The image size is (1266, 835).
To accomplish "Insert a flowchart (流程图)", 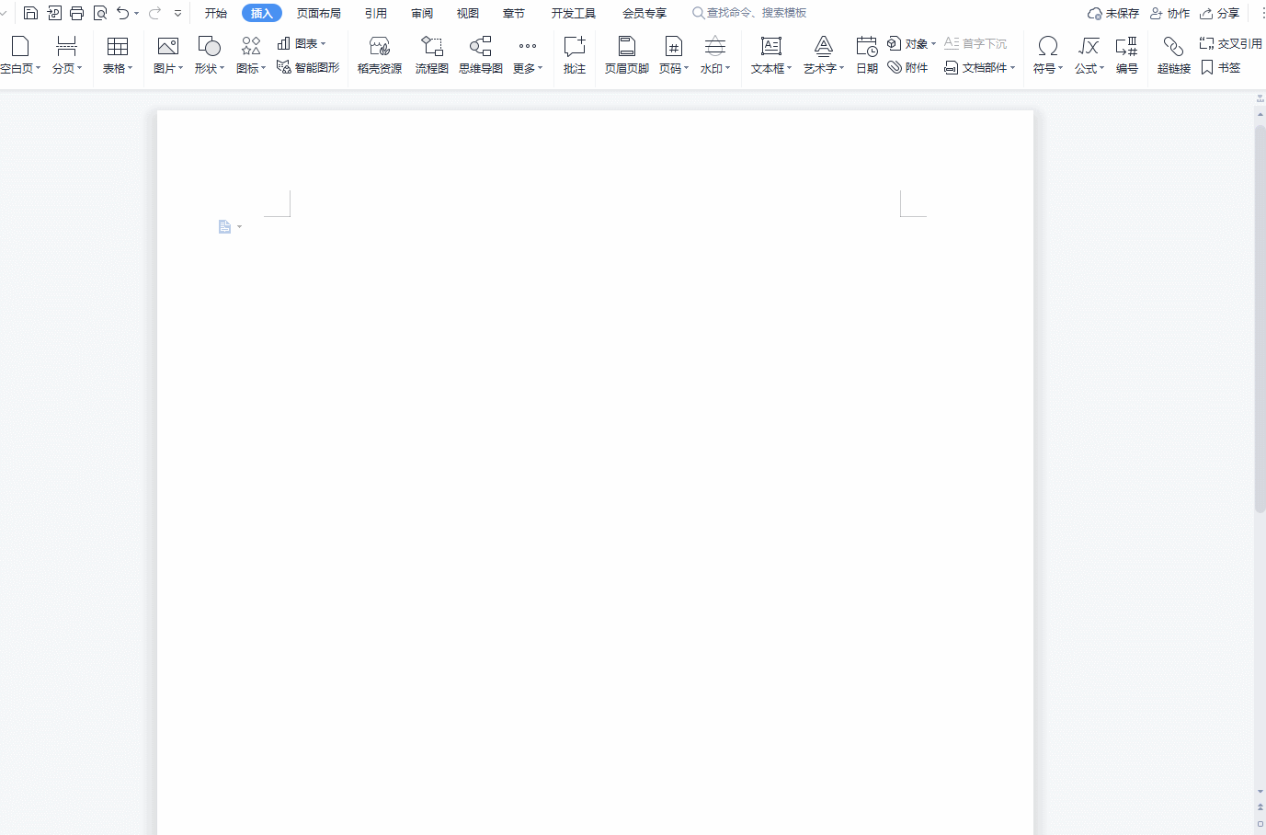I will [x=431, y=55].
